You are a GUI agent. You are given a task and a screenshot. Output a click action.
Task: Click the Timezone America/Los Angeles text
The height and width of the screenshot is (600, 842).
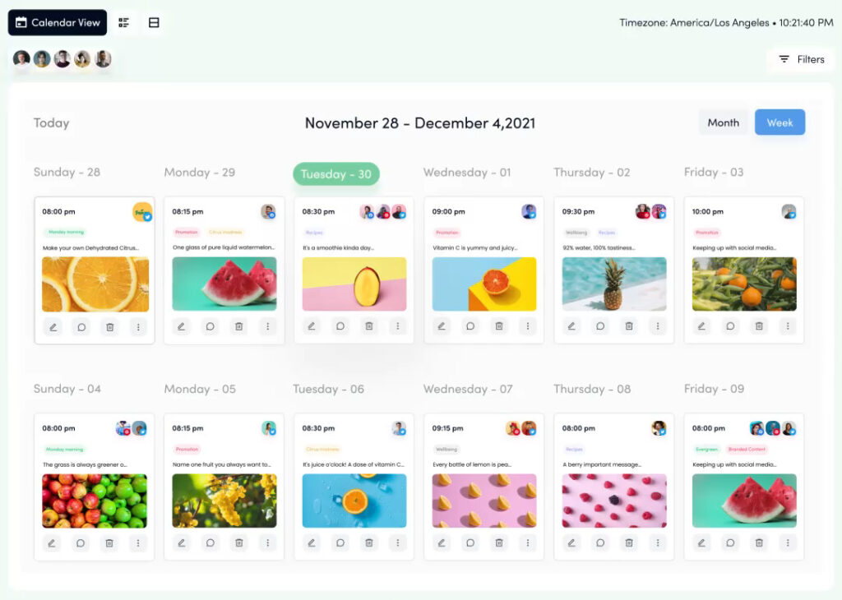tap(694, 22)
